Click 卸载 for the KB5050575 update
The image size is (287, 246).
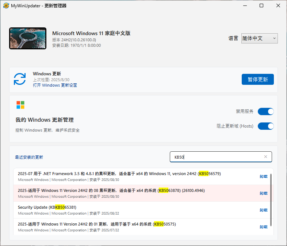[264, 227]
